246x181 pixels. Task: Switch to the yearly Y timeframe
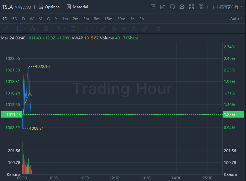56,19
